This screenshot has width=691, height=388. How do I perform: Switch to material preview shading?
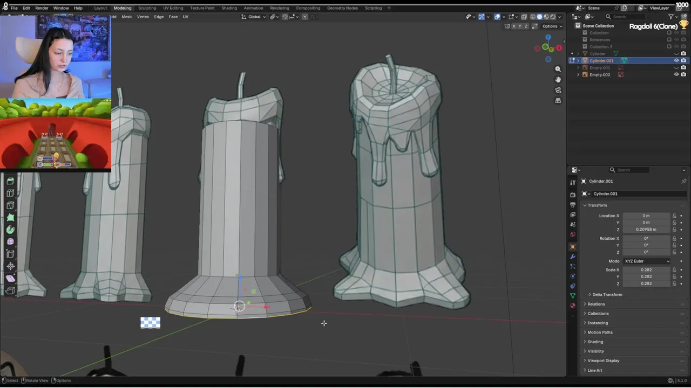coord(546,17)
